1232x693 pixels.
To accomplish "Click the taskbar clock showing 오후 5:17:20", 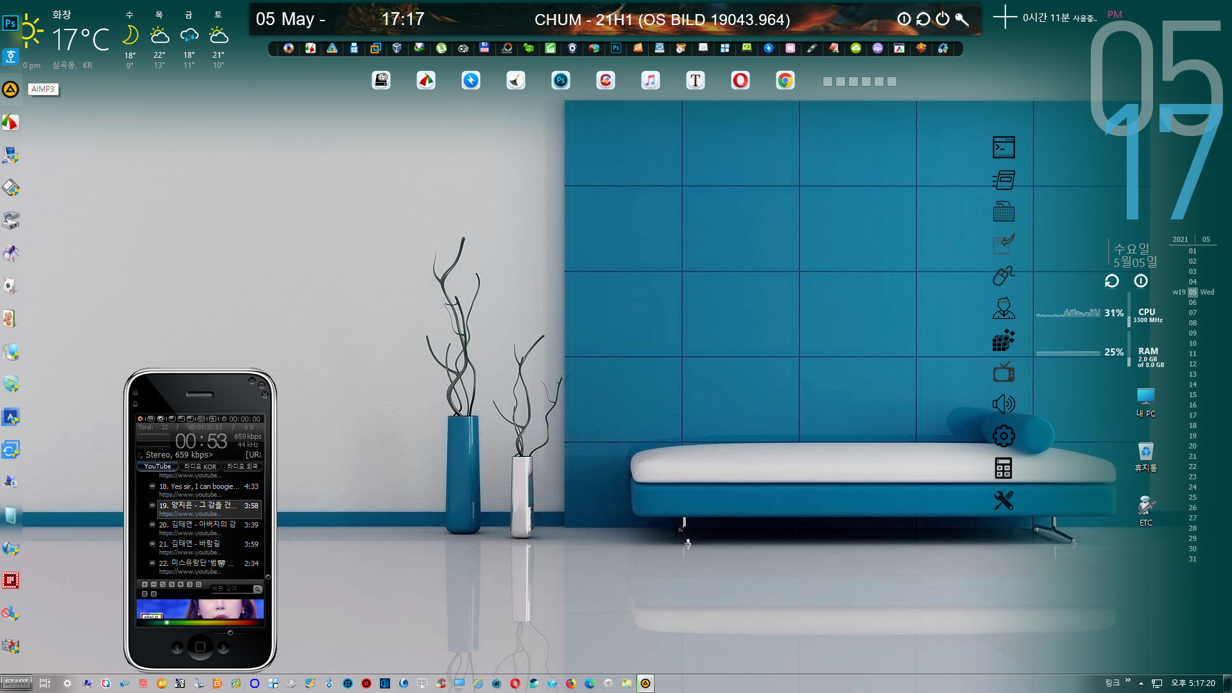I will (1193, 683).
